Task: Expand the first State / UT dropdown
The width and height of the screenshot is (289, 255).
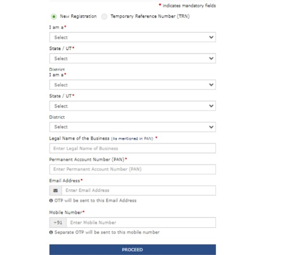Action: (x=132, y=58)
